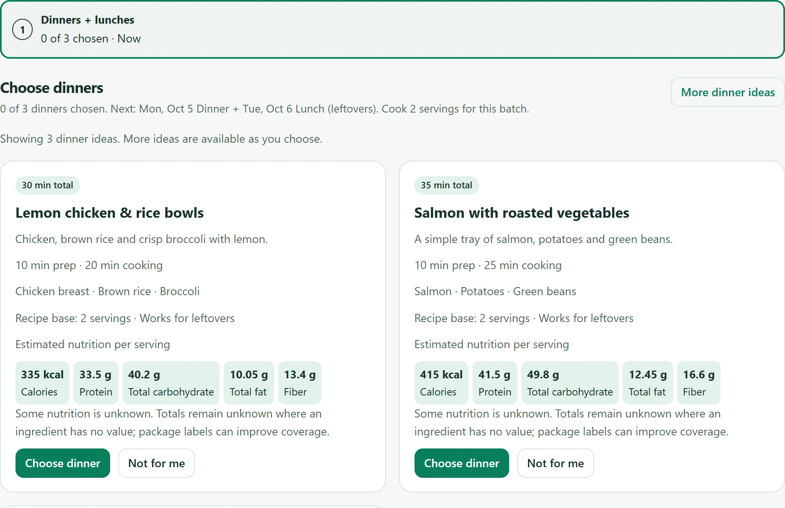The image size is (785, 508).
Task: Select the 12.45 g Total fat tile
Action: (x=648, y=383)
